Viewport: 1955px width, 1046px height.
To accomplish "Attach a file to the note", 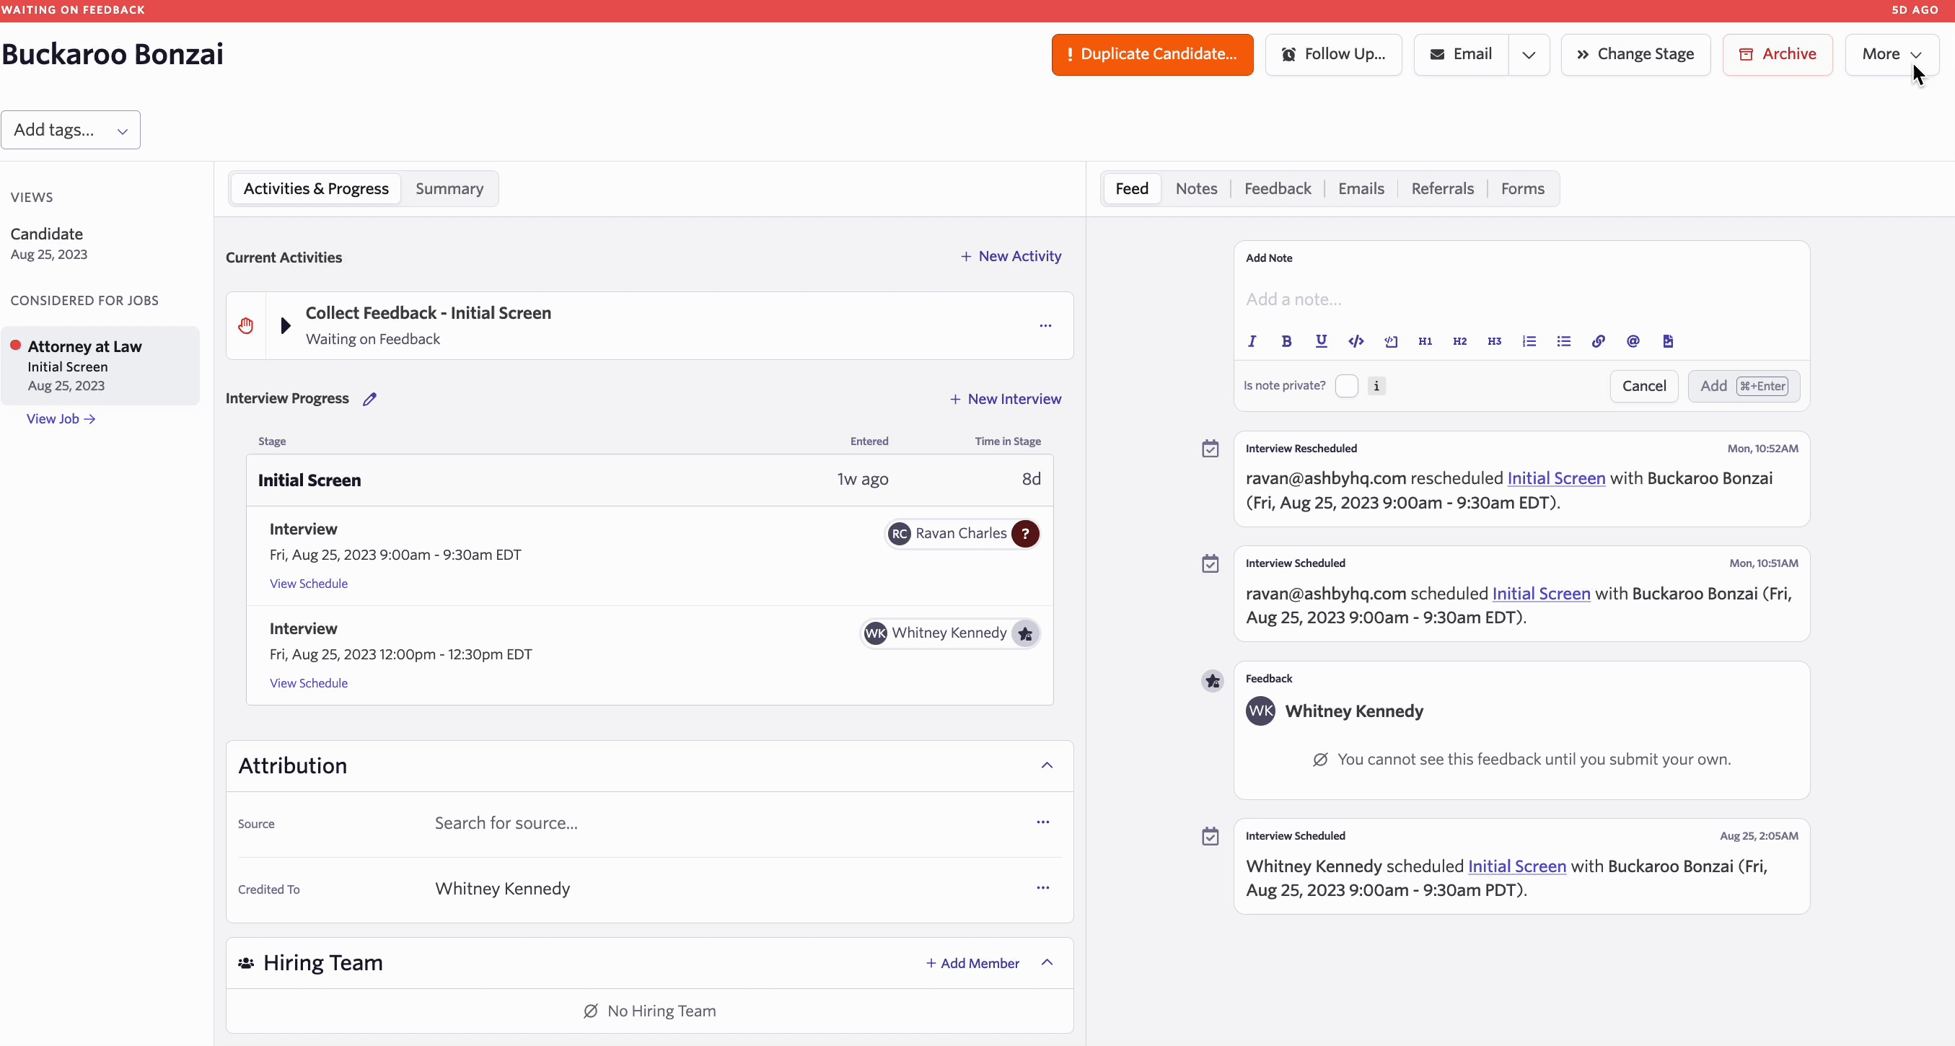I will tap(1668, 340).
